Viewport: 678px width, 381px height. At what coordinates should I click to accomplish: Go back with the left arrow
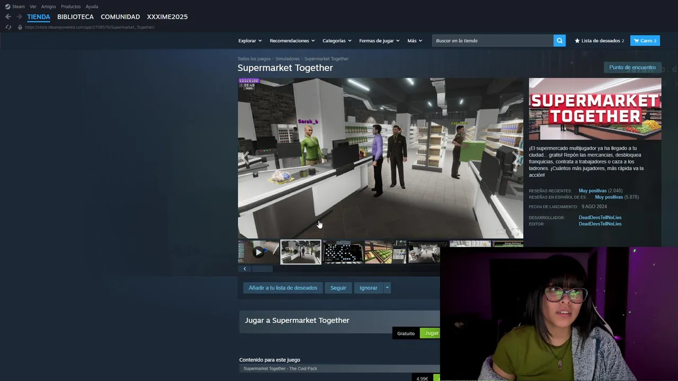click(8, 17)
